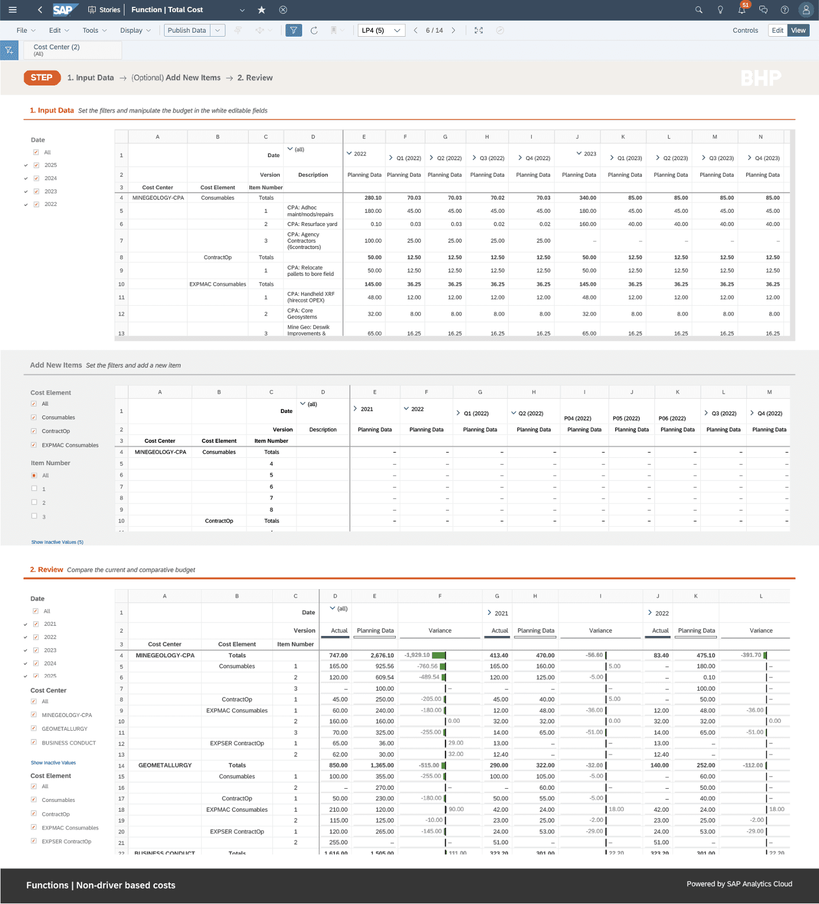Collapse Q2 (2022) in Add New Items table

[513, 413]
